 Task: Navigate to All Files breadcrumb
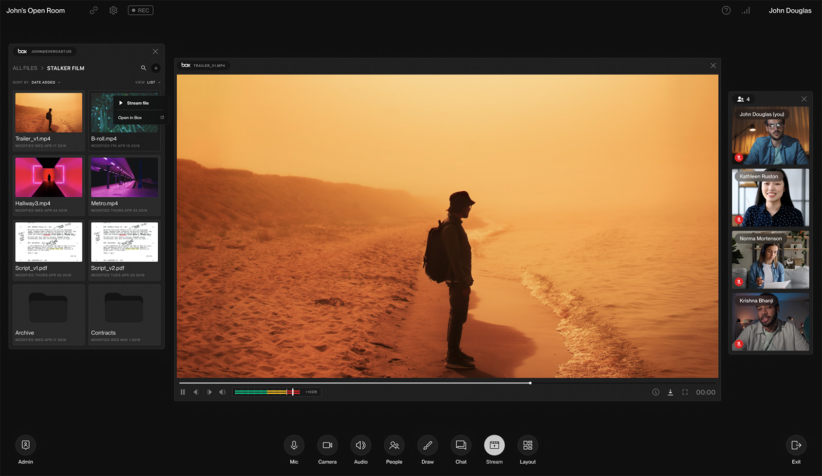pyautogui.click(x=25, y=68)
